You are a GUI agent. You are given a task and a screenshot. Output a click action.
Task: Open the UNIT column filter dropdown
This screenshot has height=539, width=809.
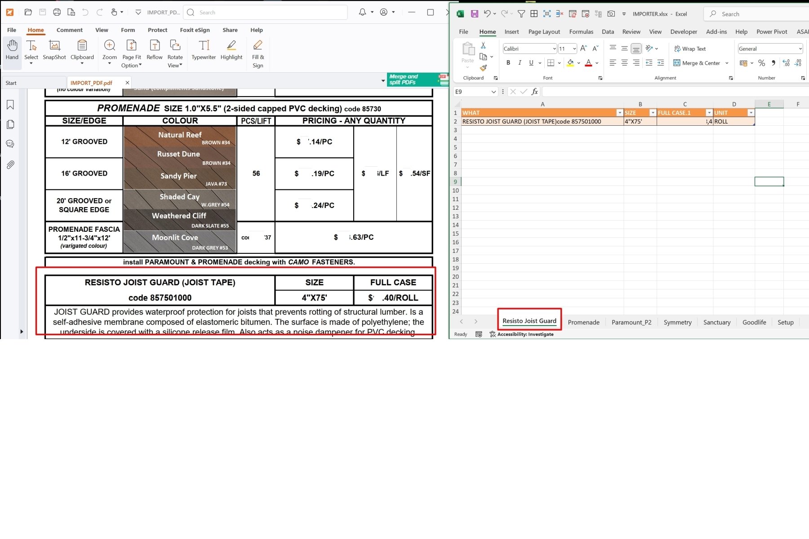pyautogui.click(x=751, y=113)
